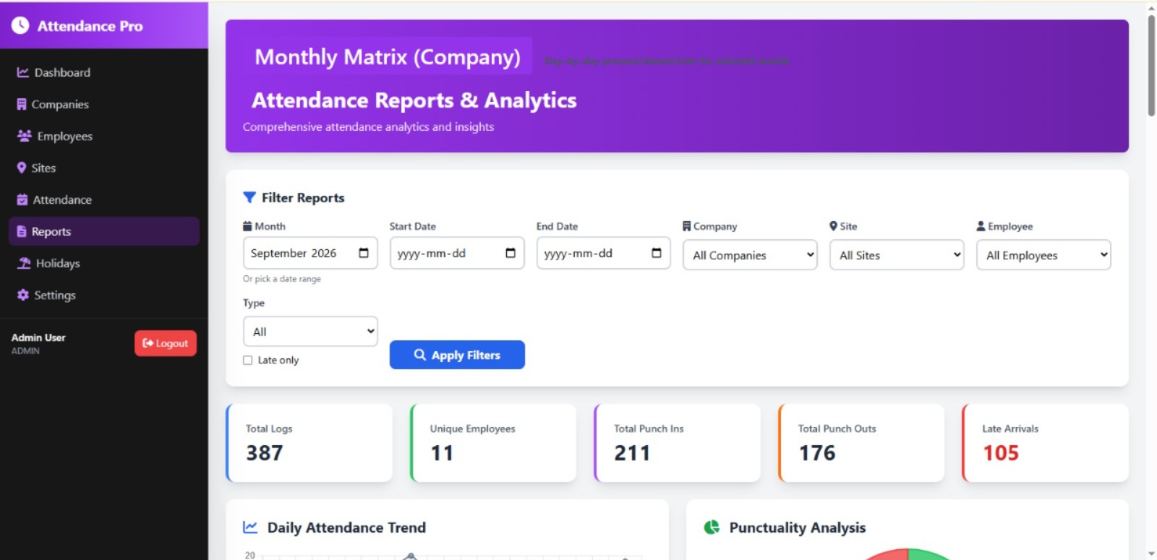Click the Apply Filters button

(457, 355)
